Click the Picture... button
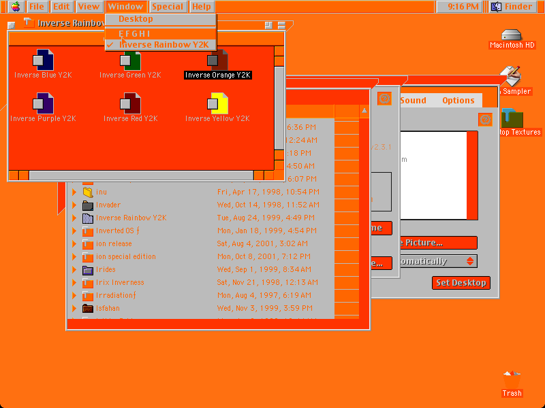 [439, 243]
